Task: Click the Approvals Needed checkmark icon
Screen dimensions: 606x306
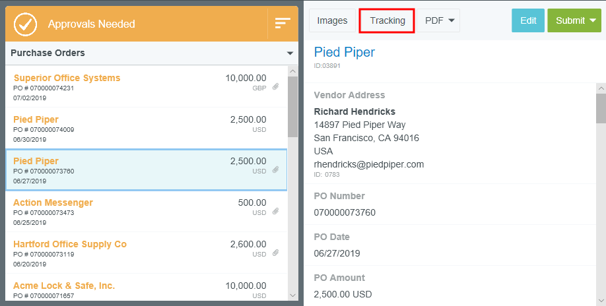Action: coord(25,24)
